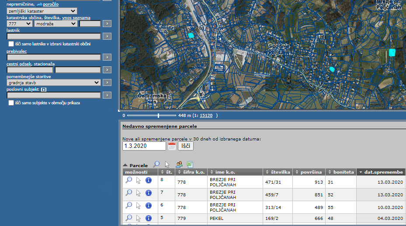
Task: Enable search owners only in selected municipality
Action: [x=11, y=44]
